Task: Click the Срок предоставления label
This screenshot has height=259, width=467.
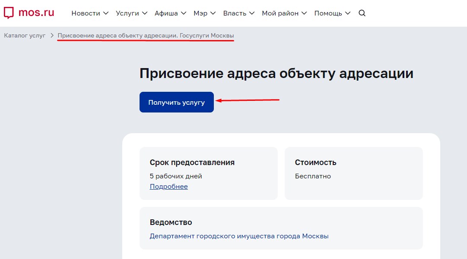Action: (192, 162)
